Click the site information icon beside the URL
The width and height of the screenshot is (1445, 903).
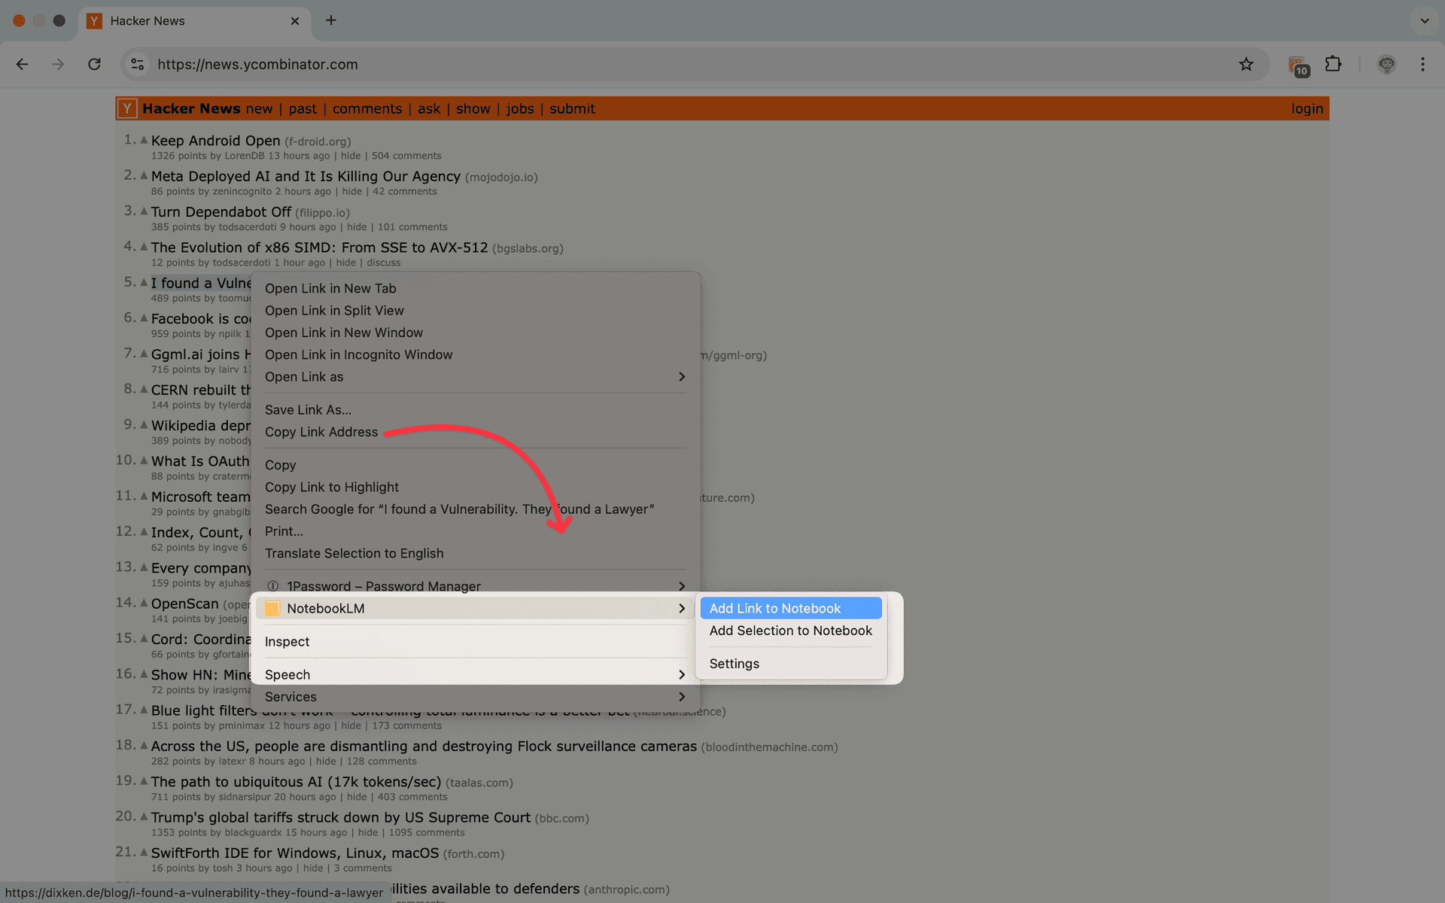[137, 65]
